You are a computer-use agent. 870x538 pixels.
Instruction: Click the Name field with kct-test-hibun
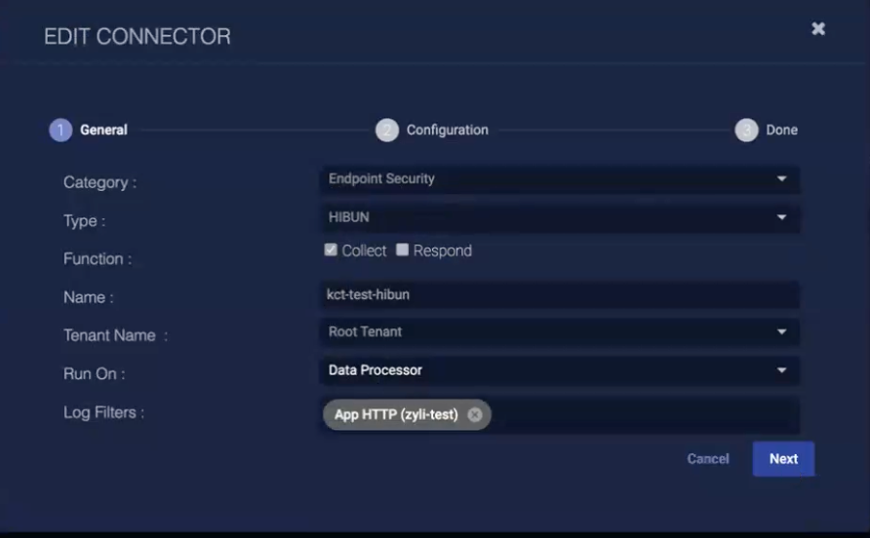(559, 294)
